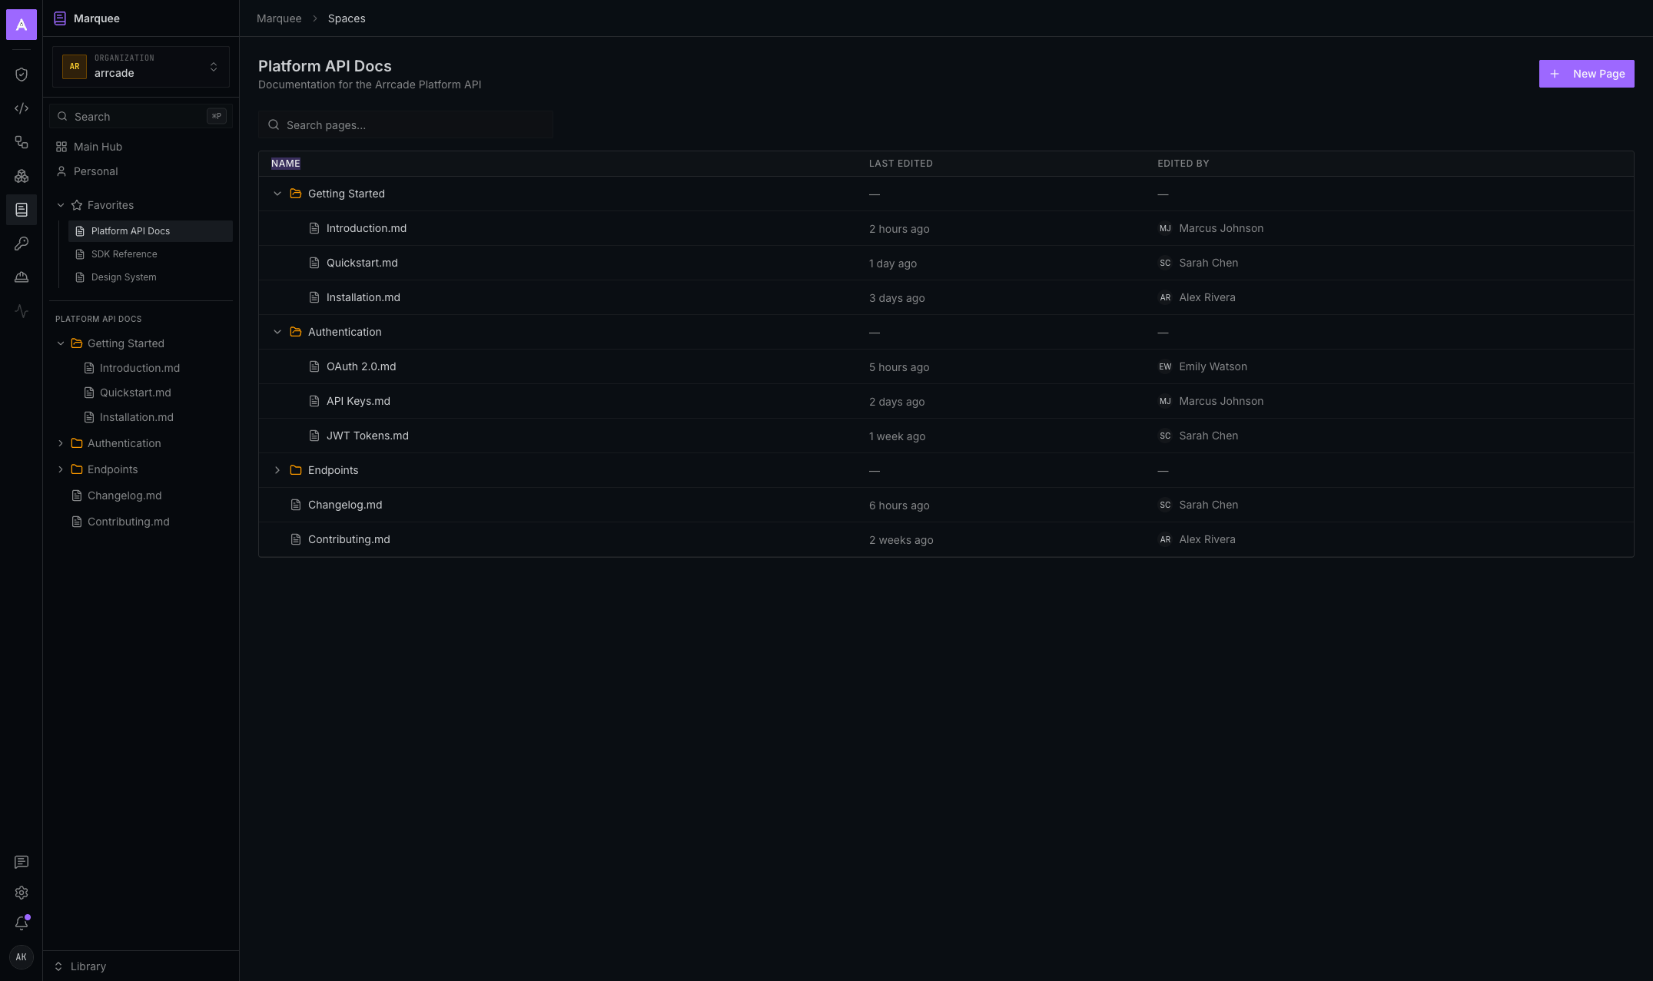Open the hard hat icon in the rail
The height and width of the screenshot is (981, 1653).
point(22,277)
